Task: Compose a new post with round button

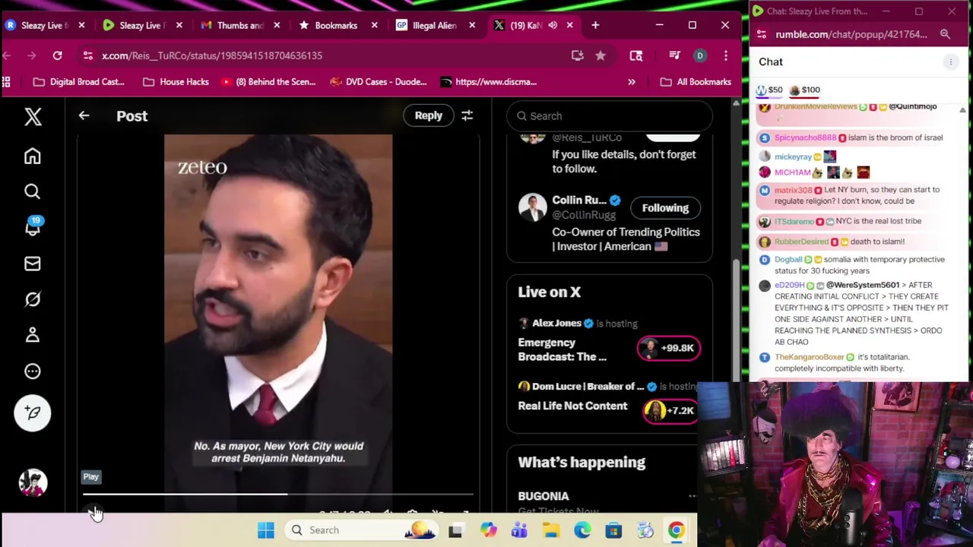Action: (33, 413)
